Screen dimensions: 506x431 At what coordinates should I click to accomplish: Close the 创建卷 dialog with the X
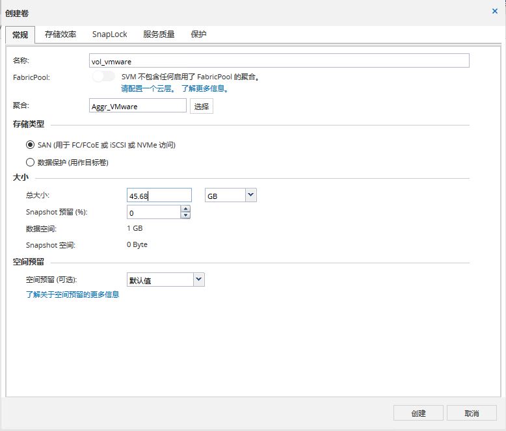[x=494, y=11]
